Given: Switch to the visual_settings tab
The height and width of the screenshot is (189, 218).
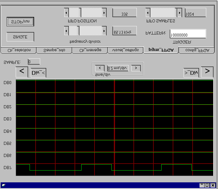Looking at the screenshot, I should (126, 50).
